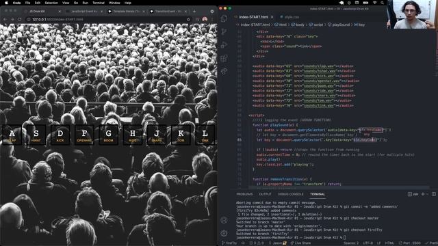Open the Source Control view icon
The width and height of the screenshot is (438, 246).
coord(224,31)
